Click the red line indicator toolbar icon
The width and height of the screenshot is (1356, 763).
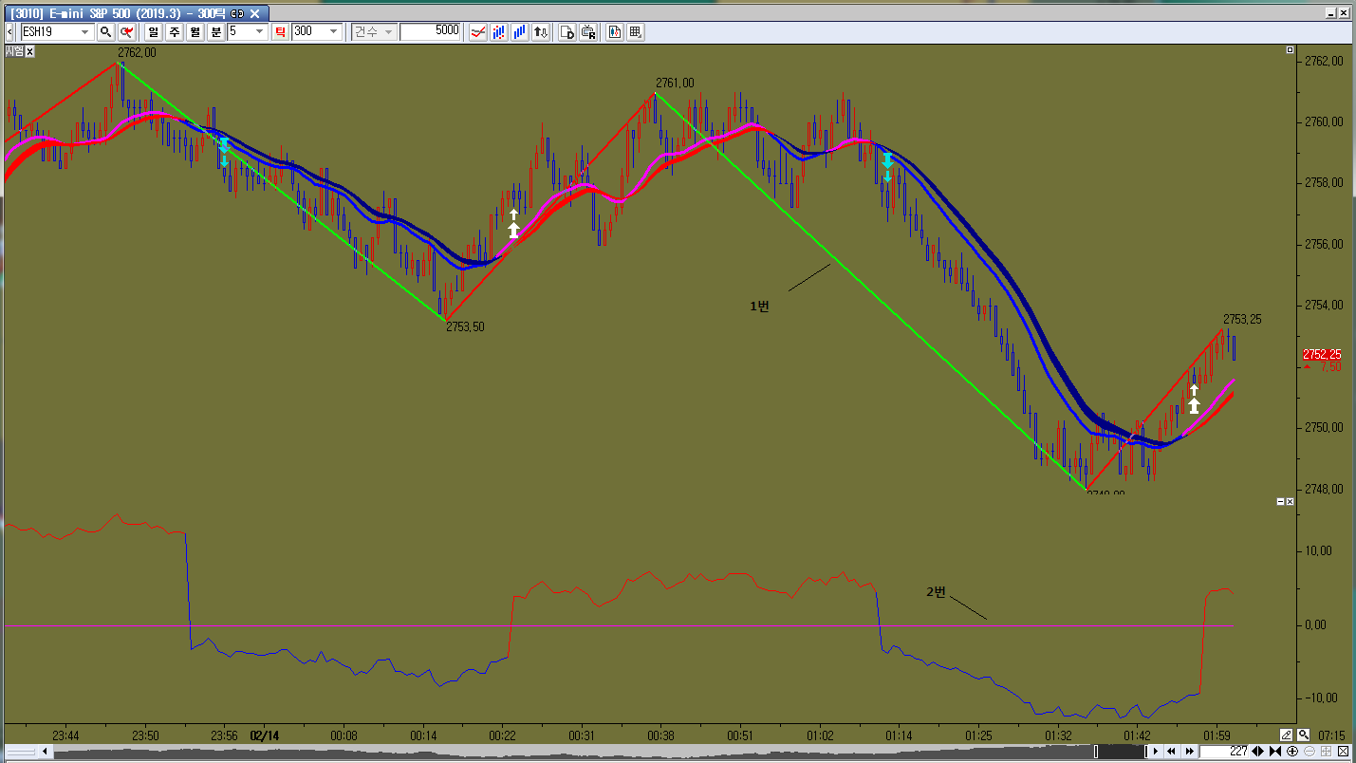pyautogui.click(x=478, y=31)
